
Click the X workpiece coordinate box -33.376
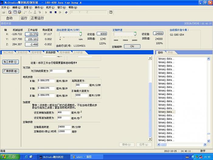pyautogui.click(x=32, y=34)
